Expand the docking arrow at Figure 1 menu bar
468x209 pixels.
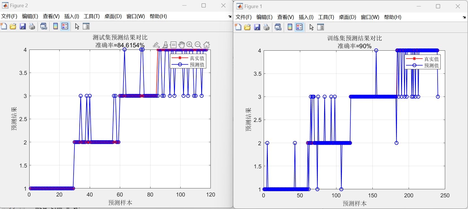(464, 17)
